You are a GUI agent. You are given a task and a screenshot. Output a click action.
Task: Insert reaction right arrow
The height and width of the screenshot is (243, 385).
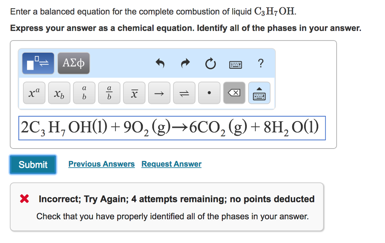pos(159,93)
